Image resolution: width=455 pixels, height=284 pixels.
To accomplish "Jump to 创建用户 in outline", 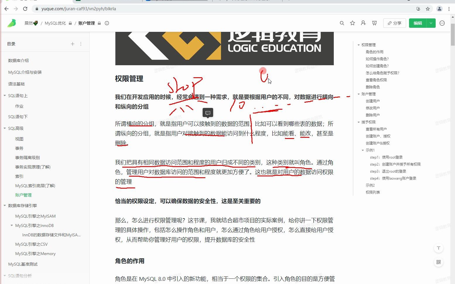I will (x=373, y=101).
